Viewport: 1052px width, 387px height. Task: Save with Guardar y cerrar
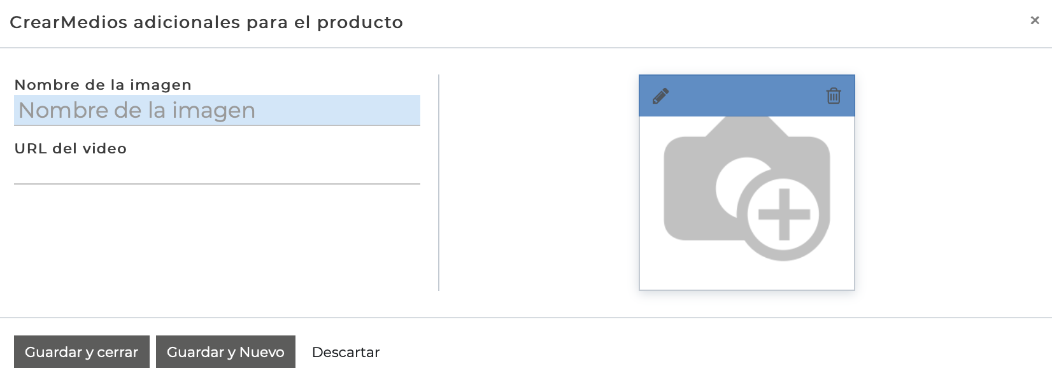pos(82,352)
